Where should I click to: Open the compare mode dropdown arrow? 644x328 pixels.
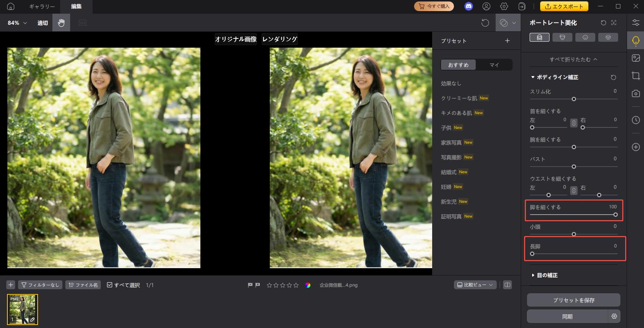514,23
